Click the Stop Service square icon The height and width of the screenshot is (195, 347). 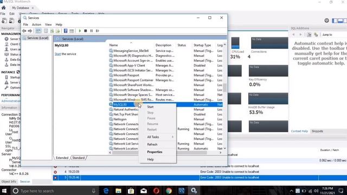(86, 31)
